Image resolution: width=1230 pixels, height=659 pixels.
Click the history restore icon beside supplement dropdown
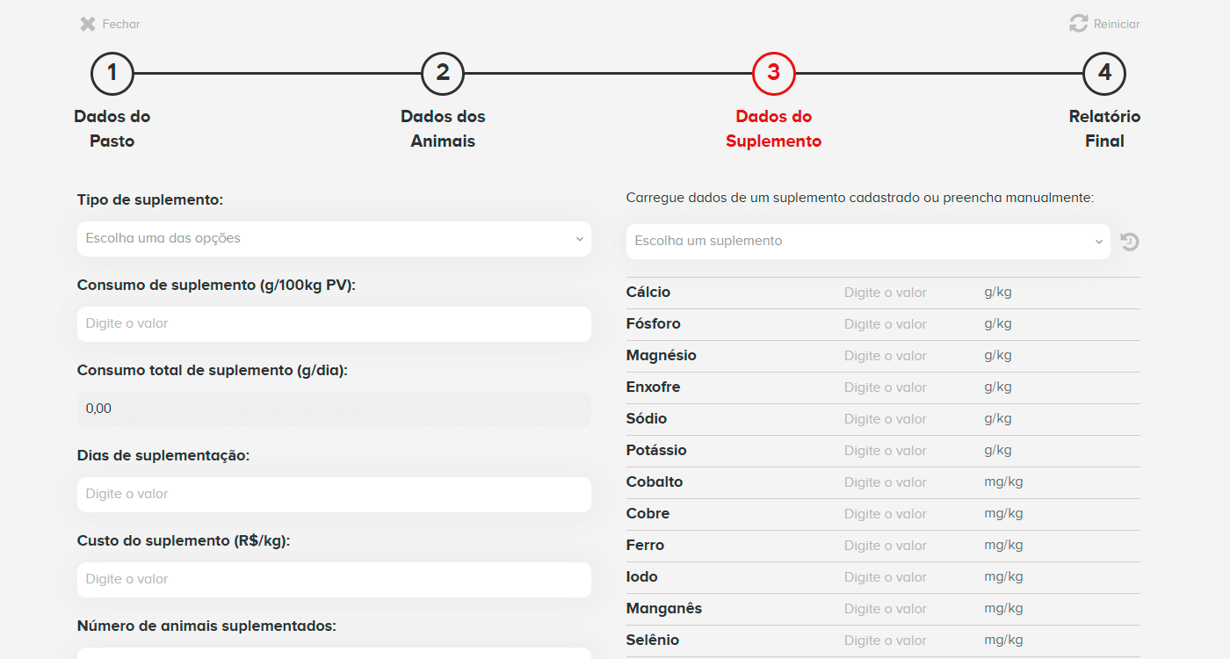[x=1129, y=241]
